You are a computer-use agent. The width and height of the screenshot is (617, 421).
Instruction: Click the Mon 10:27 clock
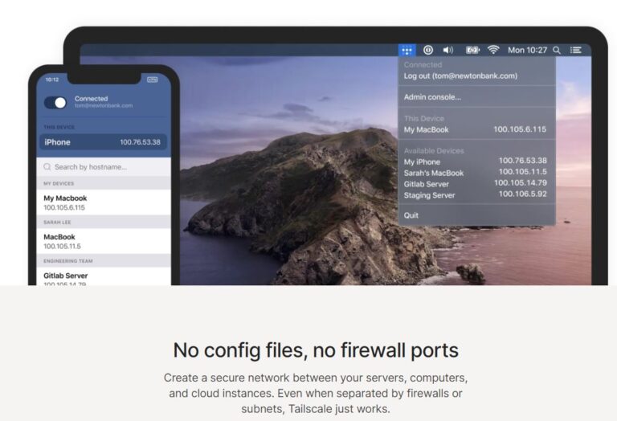point(527,50)
